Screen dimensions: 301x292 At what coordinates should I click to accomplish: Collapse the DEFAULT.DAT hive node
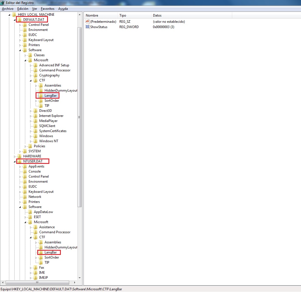point(15,20)
